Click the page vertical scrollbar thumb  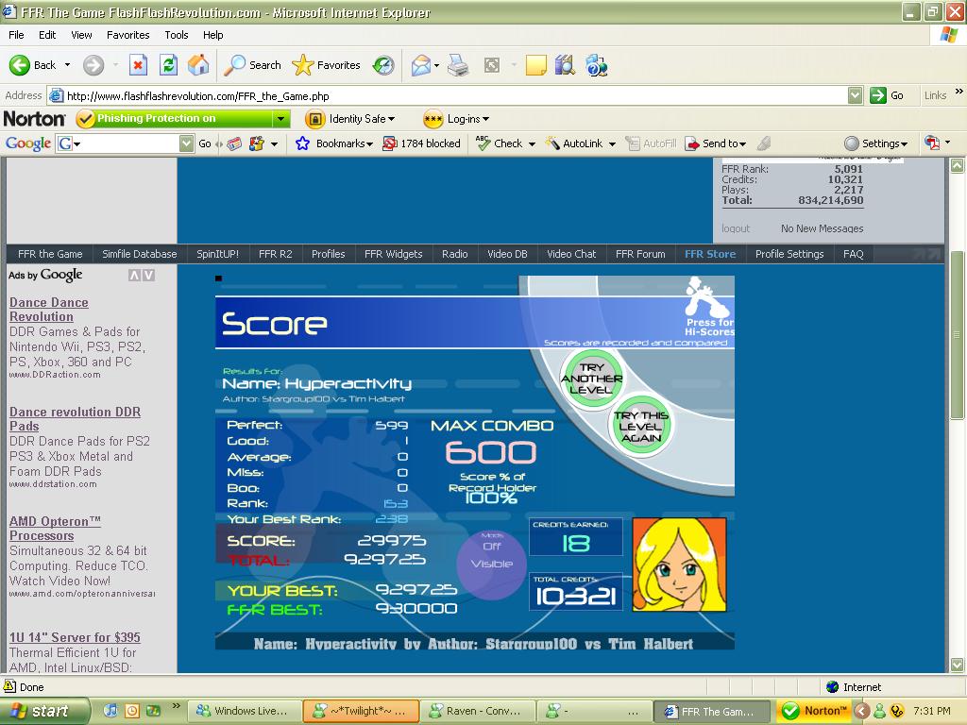[957, 335]
